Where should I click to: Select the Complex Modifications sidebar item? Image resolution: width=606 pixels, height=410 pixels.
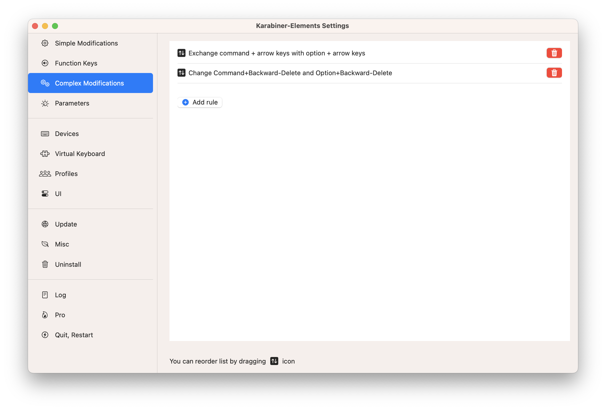(x=89, y=83)
